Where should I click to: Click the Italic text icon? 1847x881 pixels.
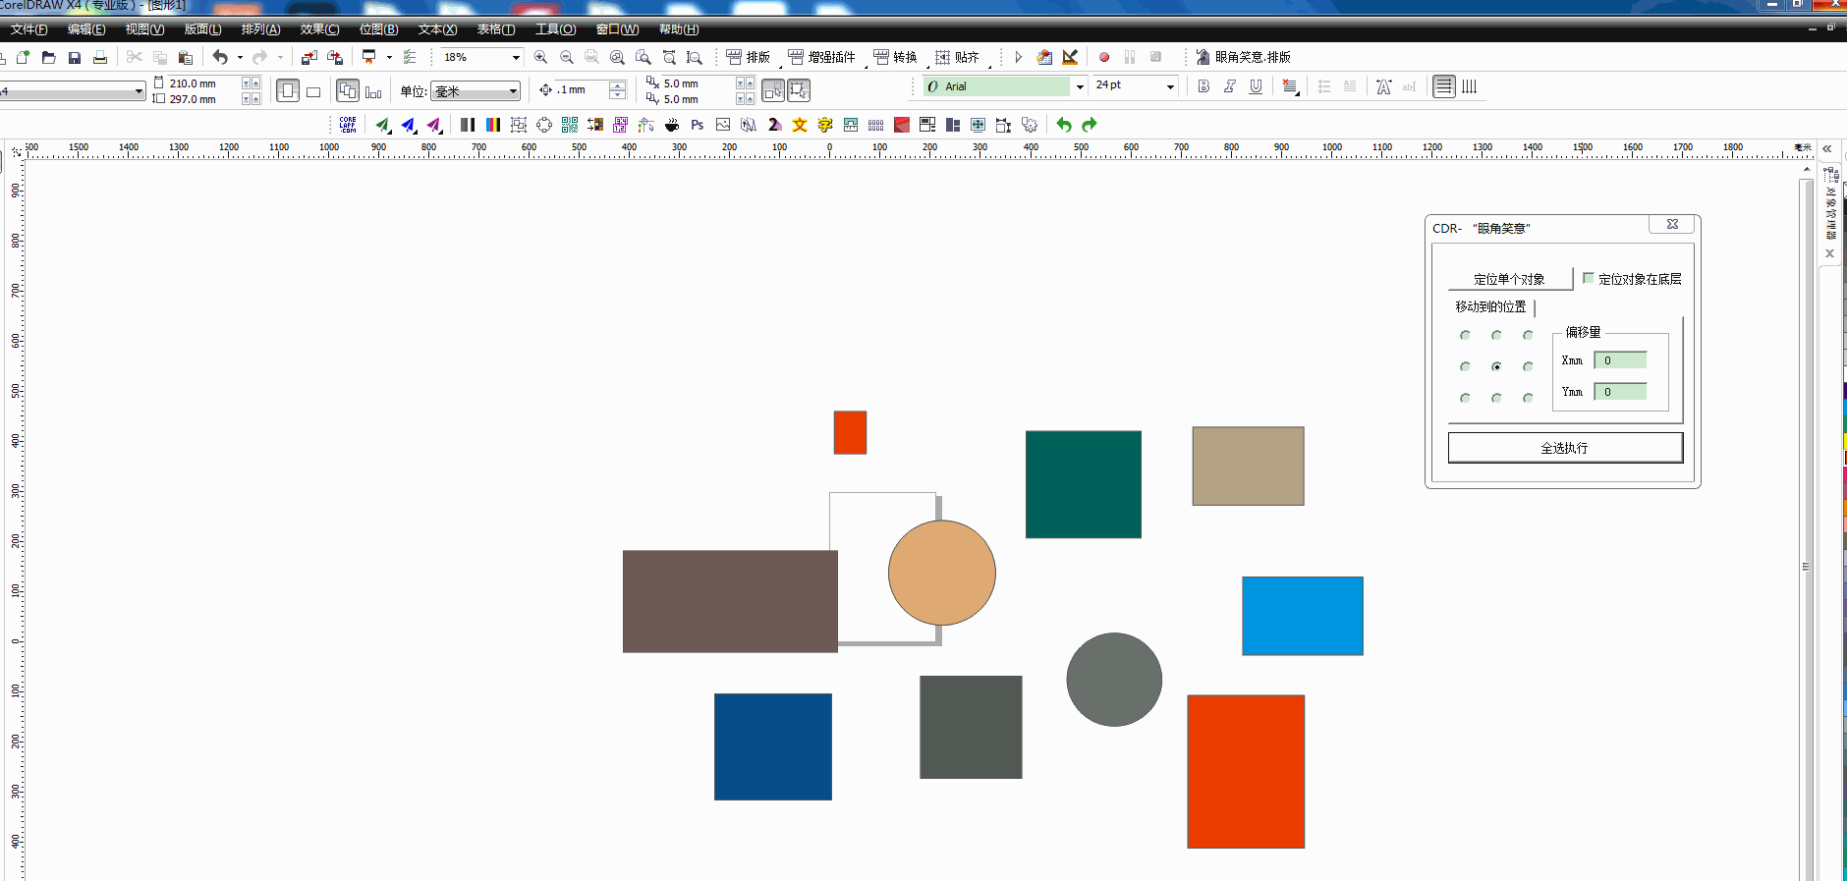[x=1229, y=86]
